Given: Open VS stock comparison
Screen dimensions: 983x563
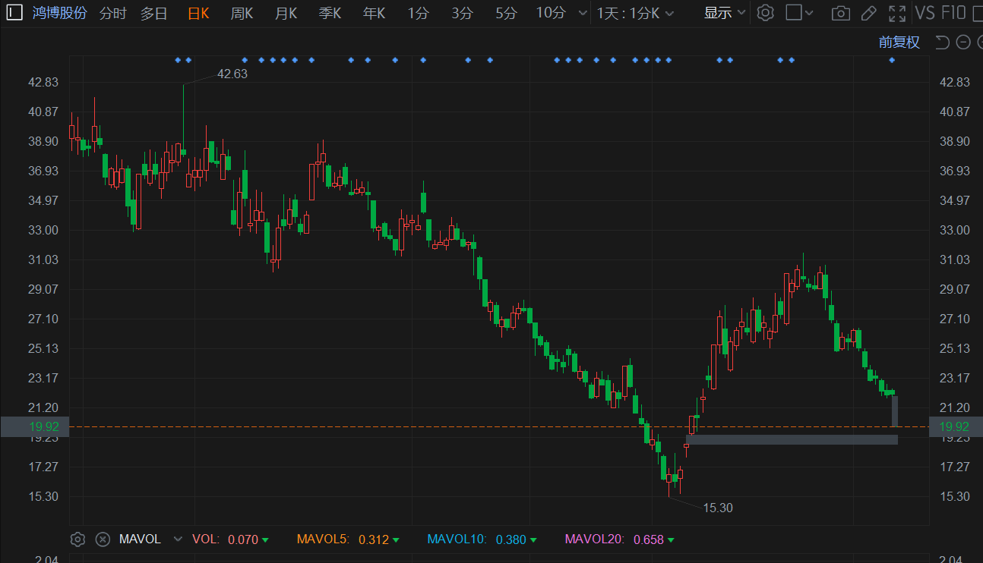Looking at the screenshot, I should pos(925,13).
